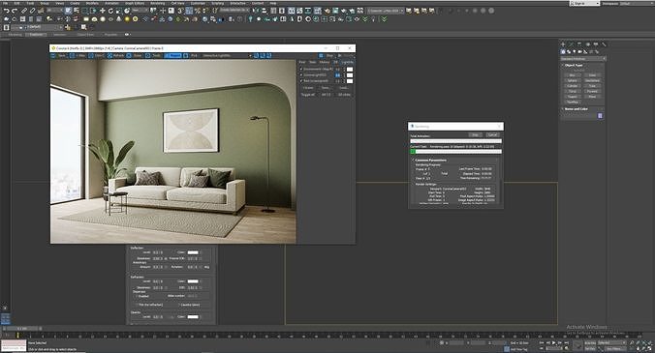This screenshot has width=655, height=353.
Task: Click Cancel in the Rendering dialog
Action: [x=493, y=134]
